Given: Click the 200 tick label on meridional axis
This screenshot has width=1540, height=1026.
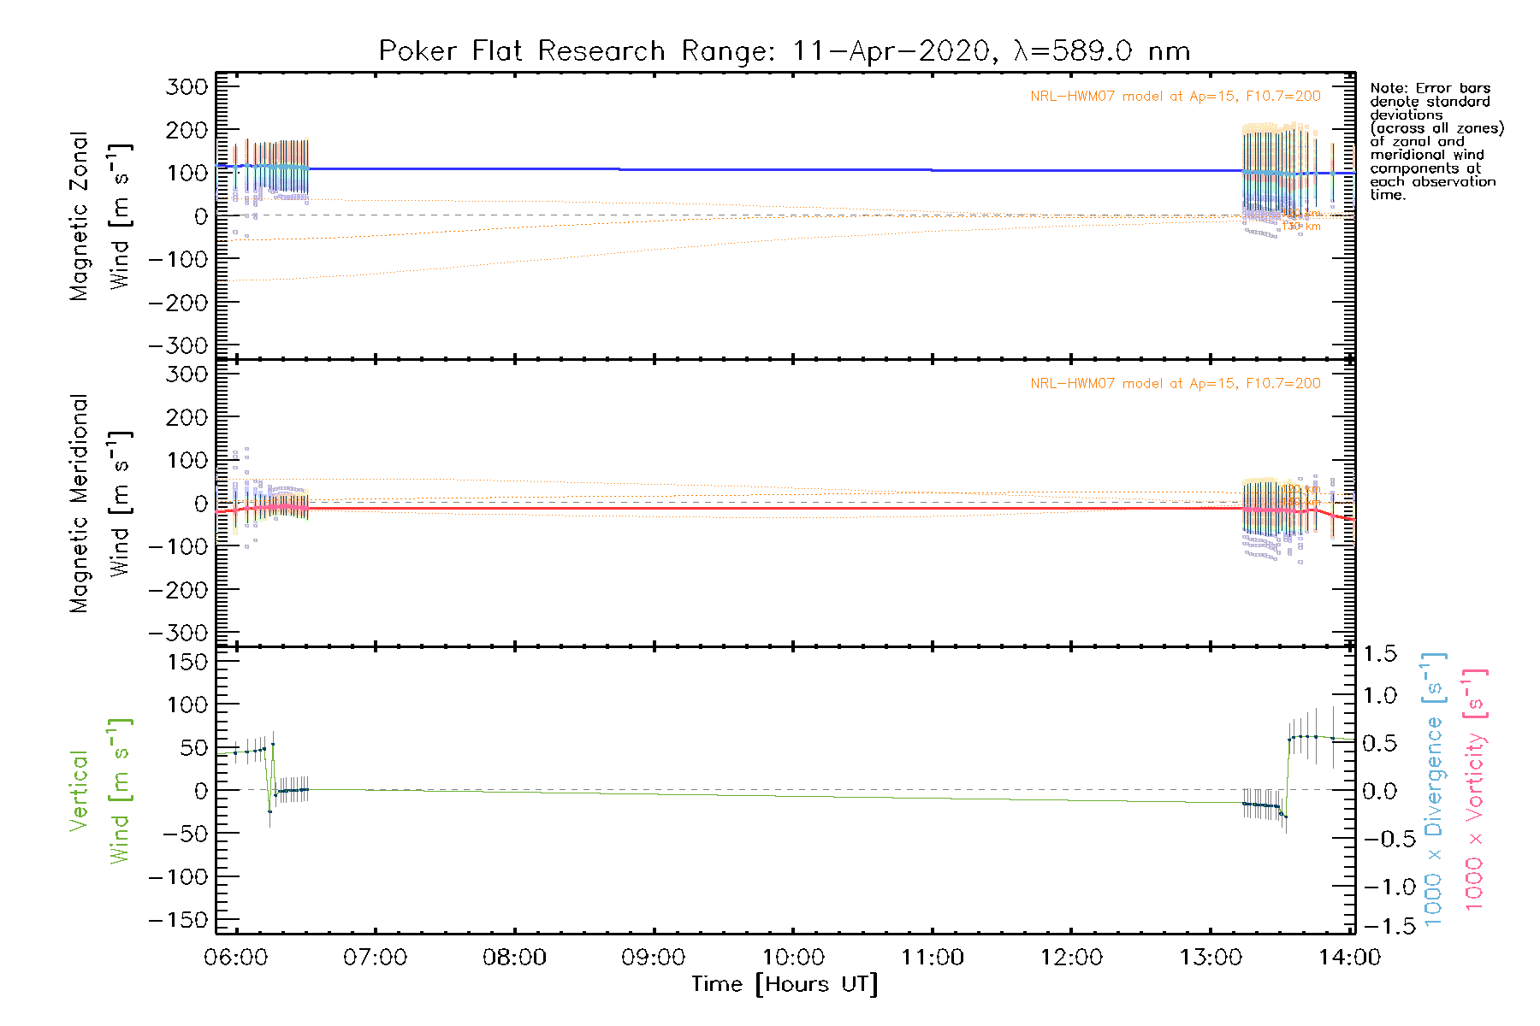Looking at the screenshot, I should [187, 417].
